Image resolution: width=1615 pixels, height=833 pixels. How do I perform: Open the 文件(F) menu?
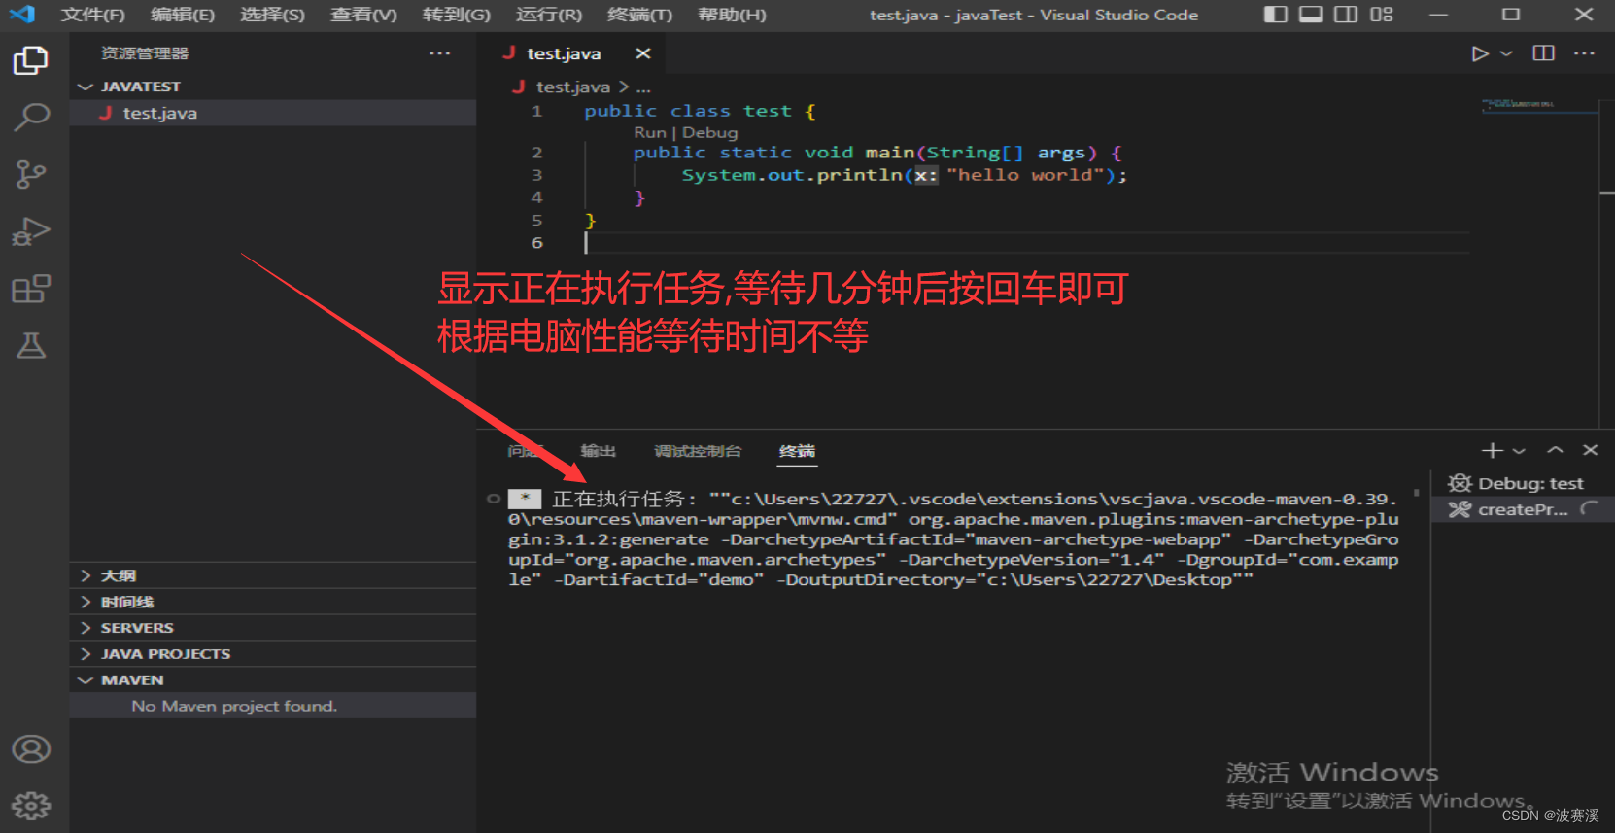(93, 15)
